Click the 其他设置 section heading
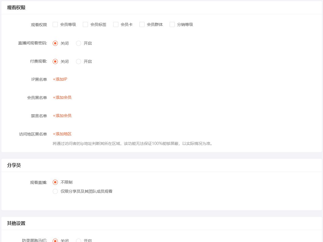The image size is (323, 242). (x=16, y=223)
